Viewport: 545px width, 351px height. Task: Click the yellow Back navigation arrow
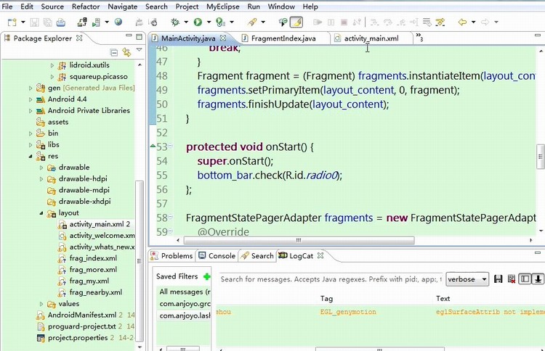click(462, 22)
